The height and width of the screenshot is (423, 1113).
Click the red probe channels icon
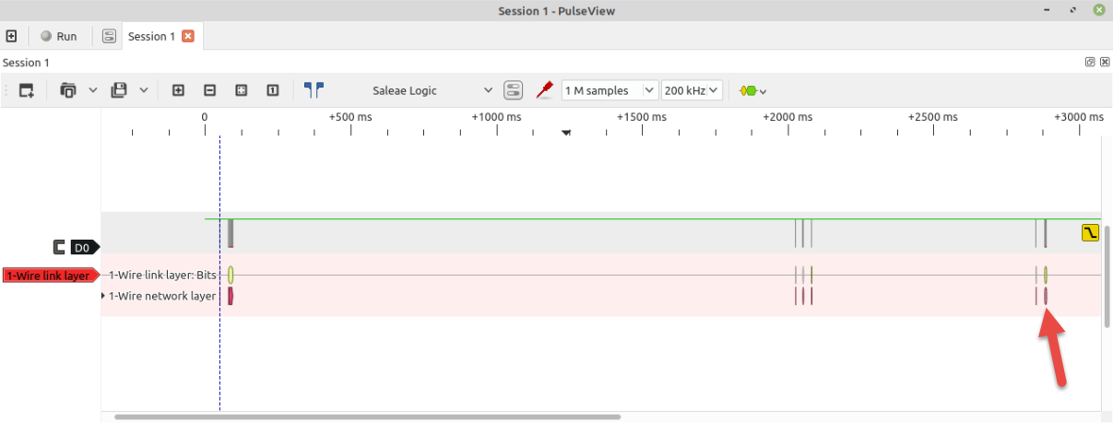544,90
